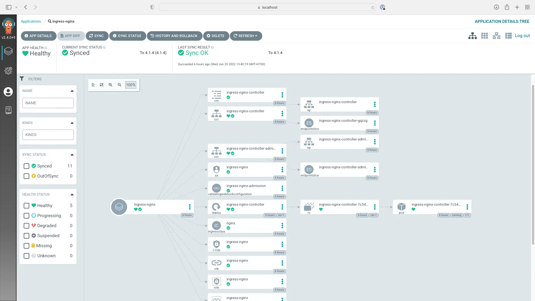The image size is (535, 301).
Task: Collapse the HEALTH STATUS filter section
Action: (x=72, y=195)
